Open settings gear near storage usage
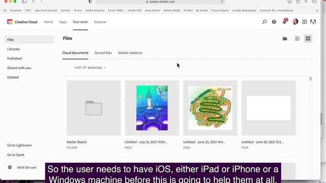 pyautogui.click(x=10, y=167)
